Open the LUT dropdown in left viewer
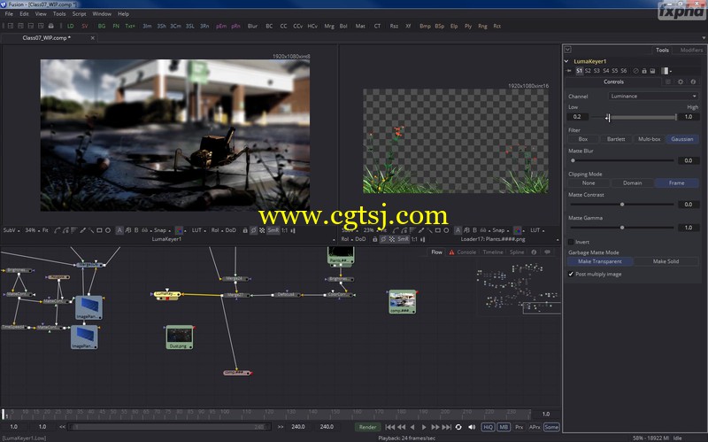Screen dimensions: 708x442 pyautogui.click(x=198, y=230)
